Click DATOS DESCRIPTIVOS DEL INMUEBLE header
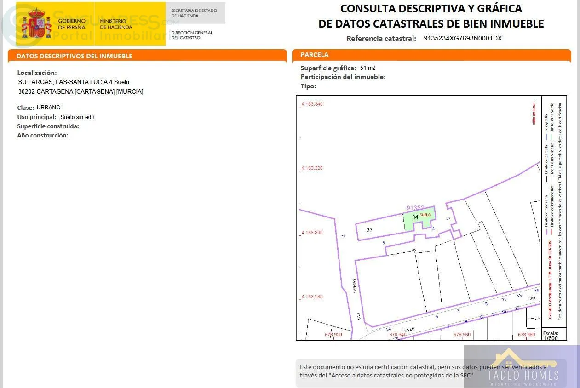Viewport: 580px width, 388px height. 75,56
